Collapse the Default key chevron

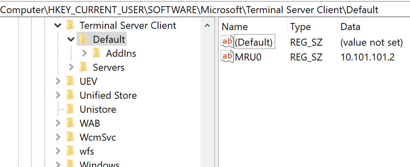(71, 39)
